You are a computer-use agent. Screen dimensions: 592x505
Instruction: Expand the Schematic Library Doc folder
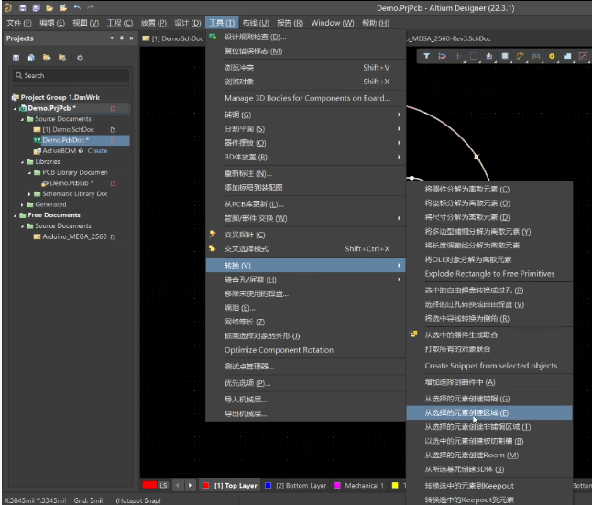(x=29, y=194)
